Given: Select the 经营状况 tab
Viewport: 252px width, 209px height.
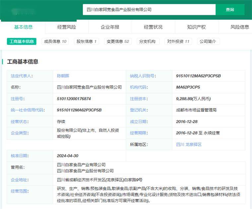Looking at the screenshot, I should coord(153,27).
